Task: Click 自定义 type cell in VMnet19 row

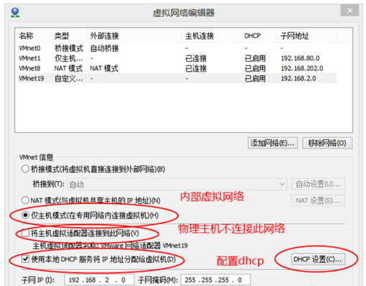Action: click(69, 78)
